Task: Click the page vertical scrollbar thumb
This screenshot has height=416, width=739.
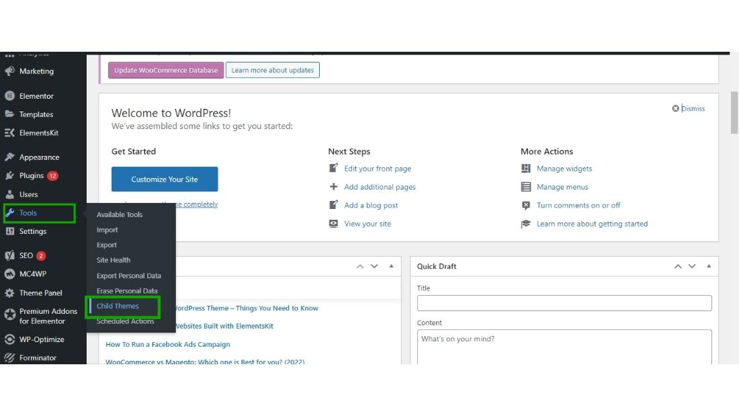Action: [x=734, y=113]
